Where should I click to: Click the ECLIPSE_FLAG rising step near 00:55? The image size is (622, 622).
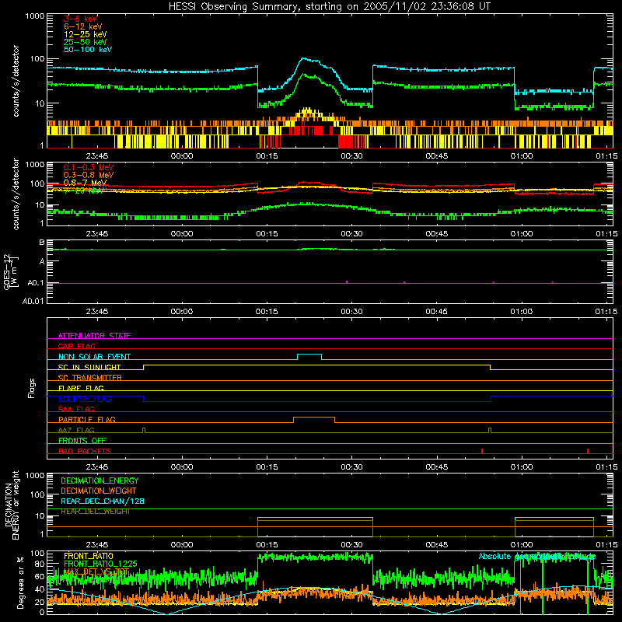pos(491,399)
